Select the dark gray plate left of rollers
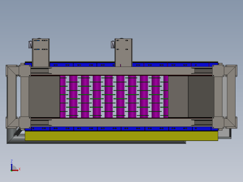 [44, 97]
